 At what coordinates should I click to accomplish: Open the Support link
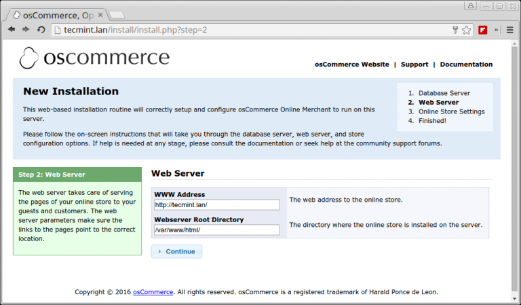[414, 65]
